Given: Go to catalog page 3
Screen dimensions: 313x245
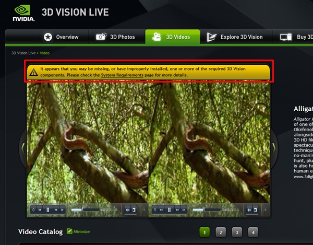Looking at the screenshot, I should click(237, 232).
